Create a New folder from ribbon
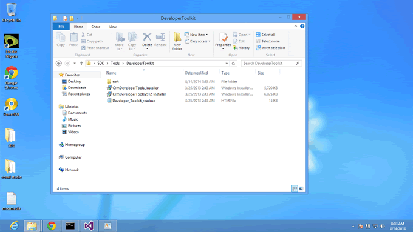413x232 pixels. (177, 41)
